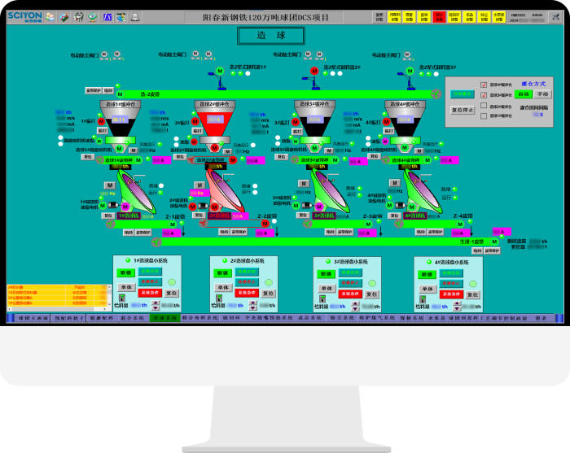Screen dimensions: 570x453
Task: Click the red alarm indicator in top bar
Action: (x=439, y=15)
